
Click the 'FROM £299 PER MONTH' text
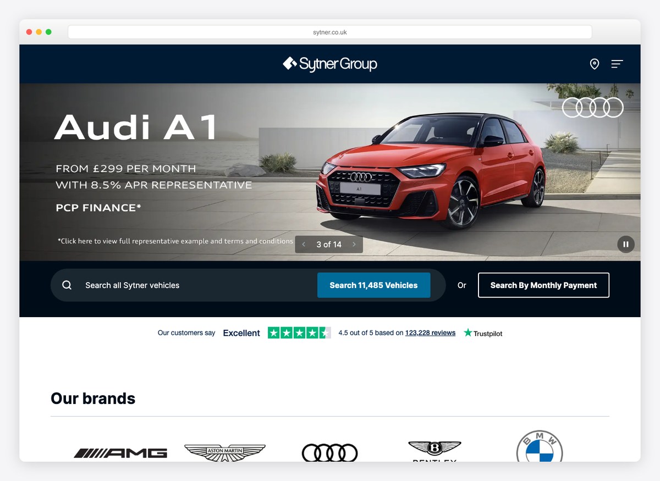click(126, 169)
